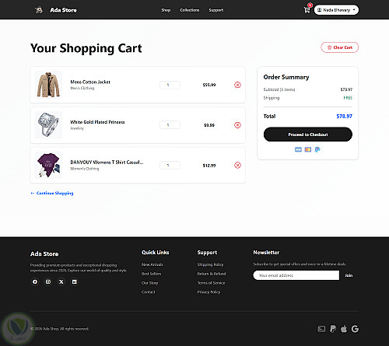
Task: Remove Mens Cotton Jacket from cart
Action: [x=237, y=85]
